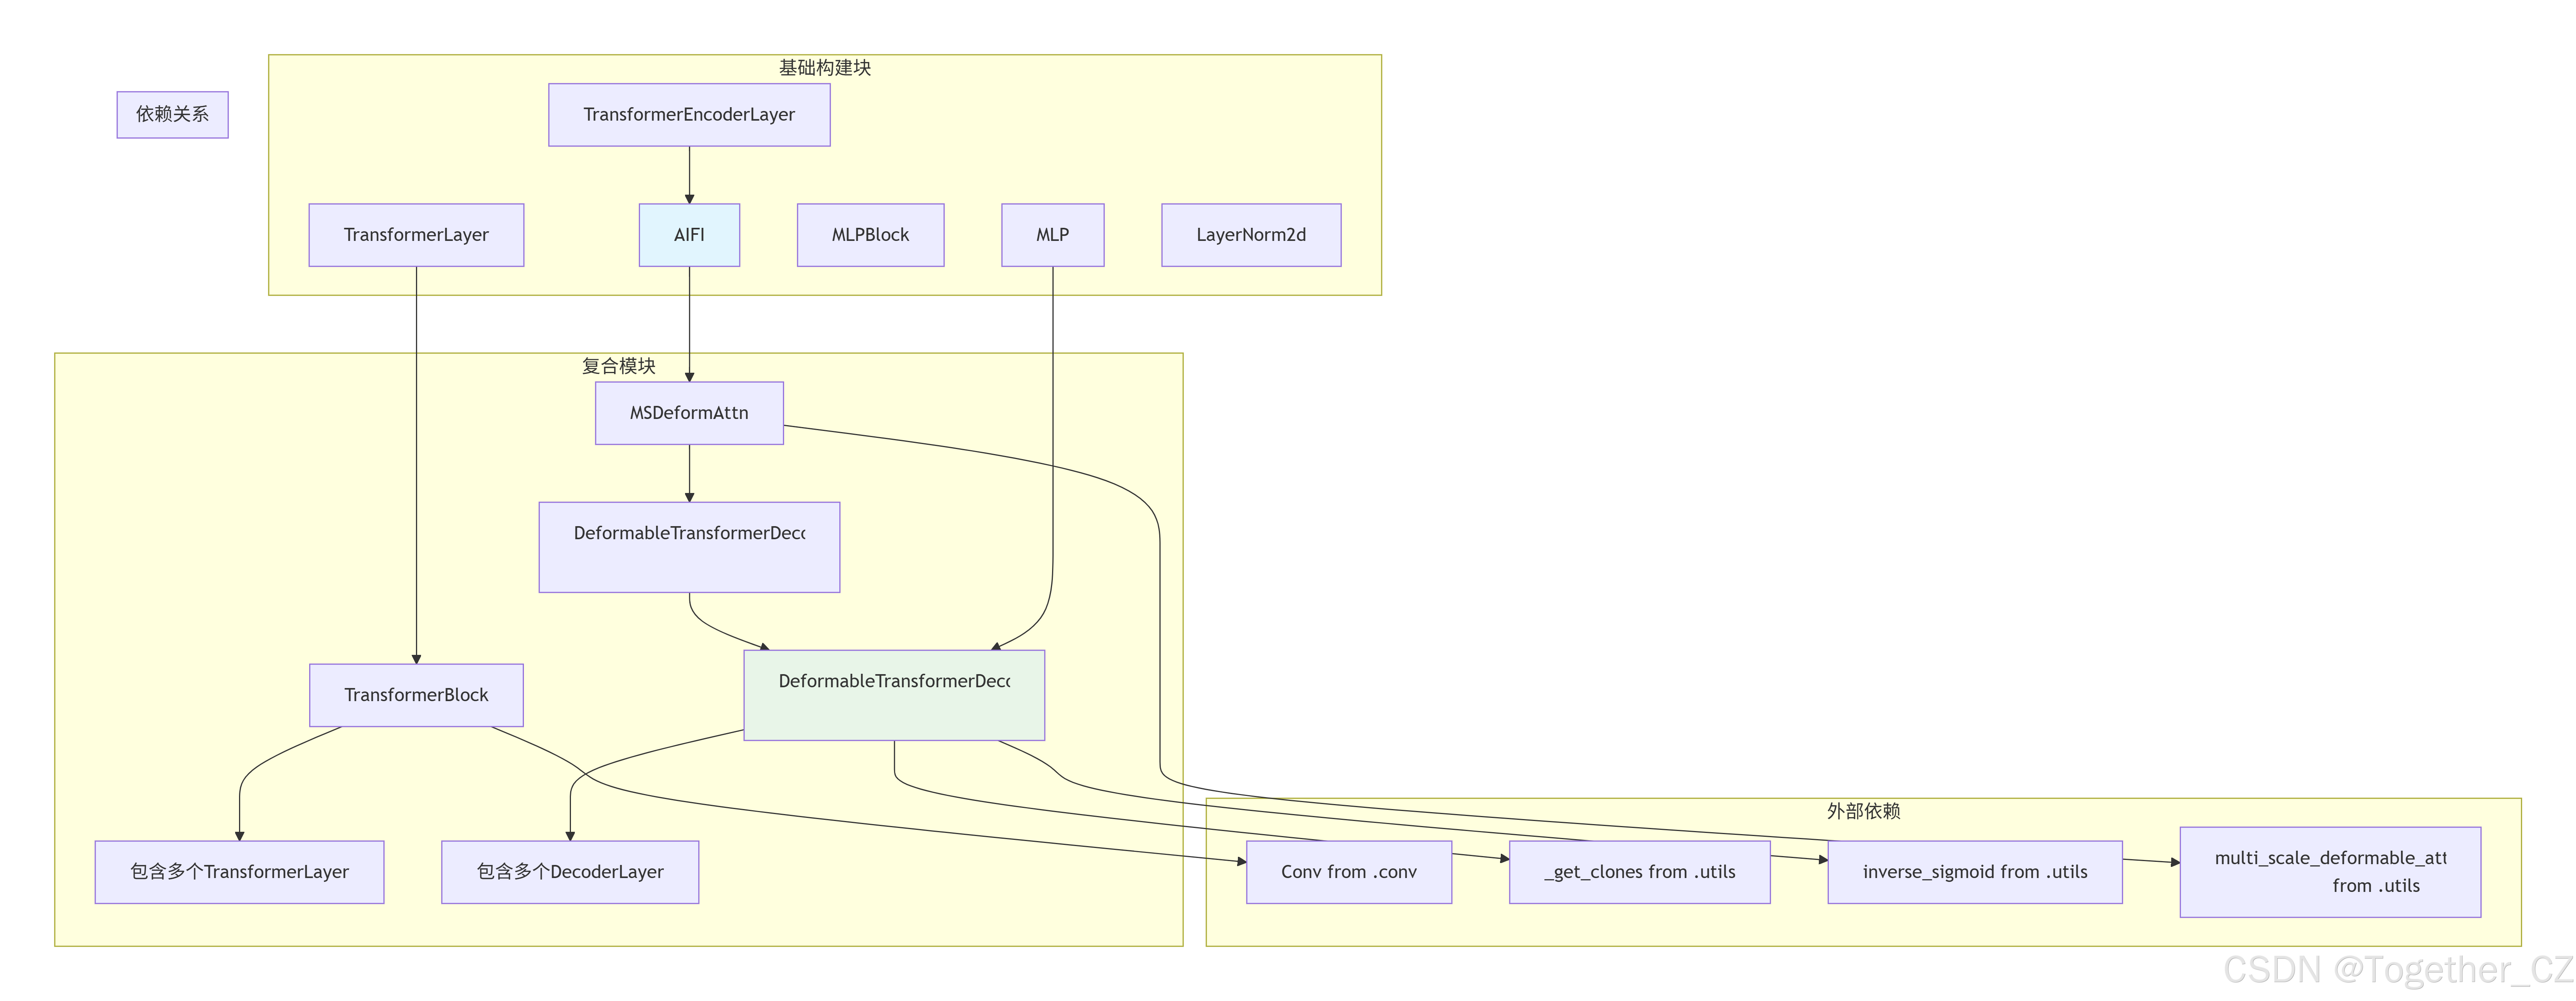
Task: Select the Conv from .conv node
Action: [1348, 872]
